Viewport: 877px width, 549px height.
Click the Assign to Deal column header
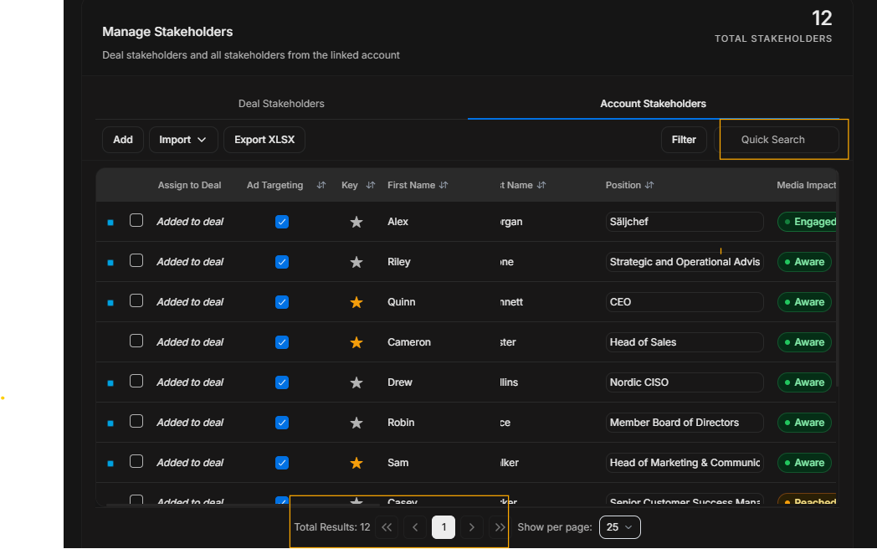click(x=189, y=185)
